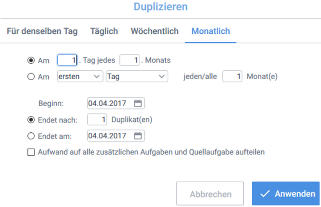Select the 'Monatlich' tab
The height and width of the screenshot is (207, 321).
(x=211, y=31)
